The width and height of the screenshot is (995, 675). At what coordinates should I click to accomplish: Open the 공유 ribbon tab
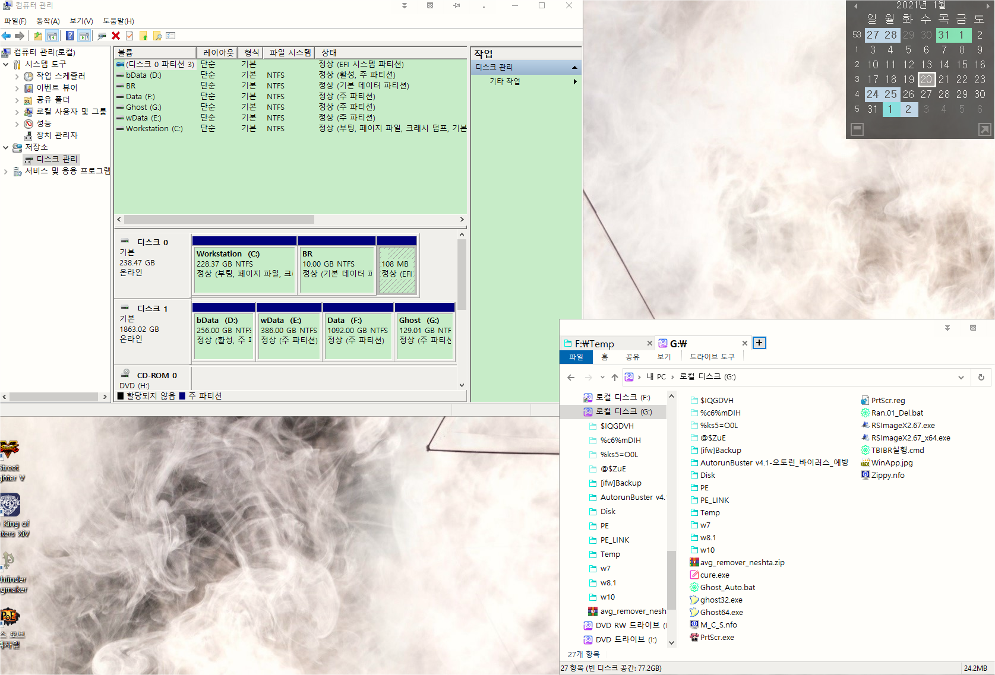point(633,357)
